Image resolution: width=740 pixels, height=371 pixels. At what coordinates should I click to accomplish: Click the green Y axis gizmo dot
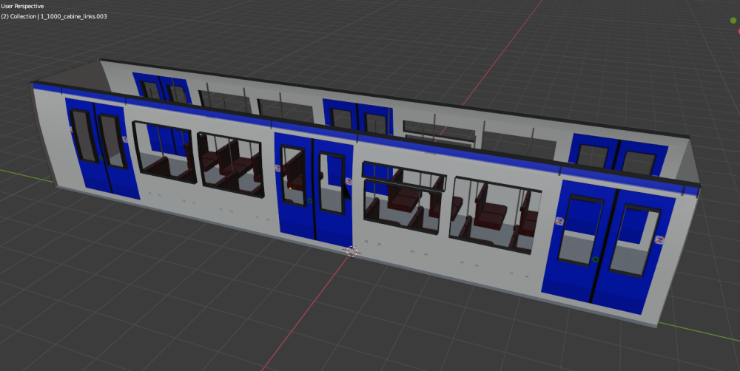pos(733,20)
